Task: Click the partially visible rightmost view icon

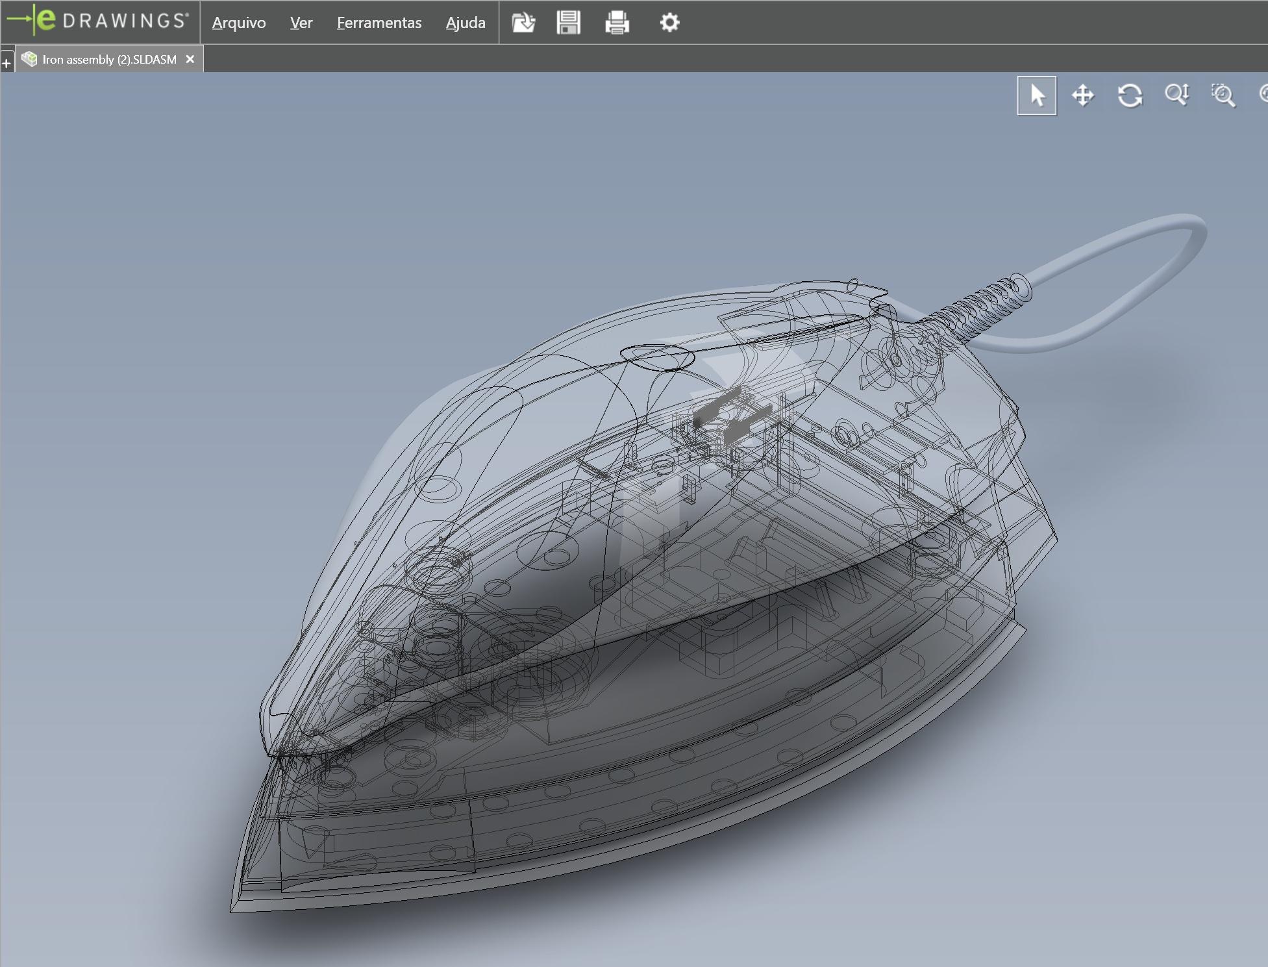Action: 1263,95
